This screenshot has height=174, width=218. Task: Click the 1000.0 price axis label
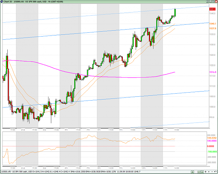pos(212,107)
